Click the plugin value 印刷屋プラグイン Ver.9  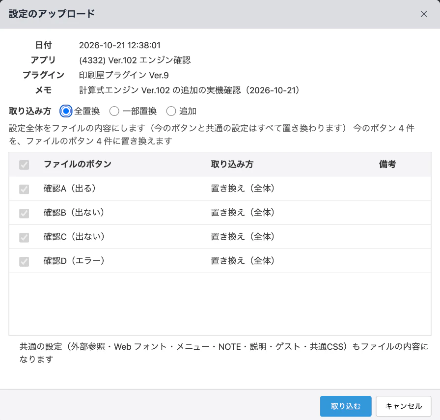124,75
